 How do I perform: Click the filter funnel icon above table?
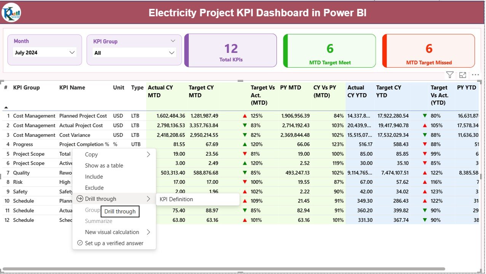pos(450,75)
